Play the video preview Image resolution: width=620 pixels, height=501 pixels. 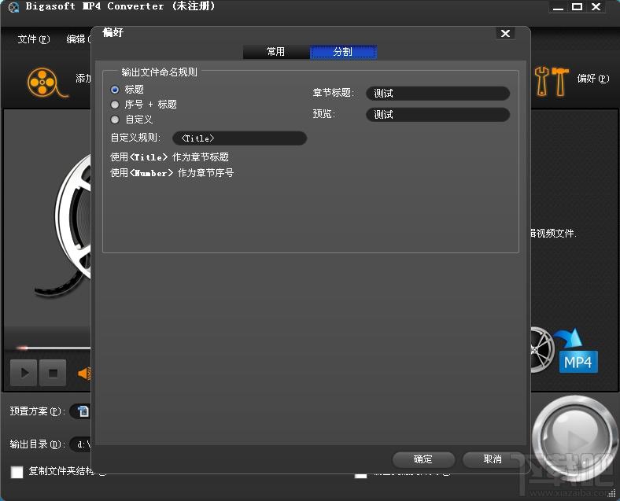24,373
